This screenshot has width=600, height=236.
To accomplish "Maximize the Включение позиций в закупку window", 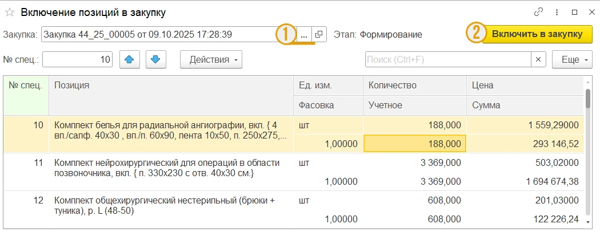I will (x=574, y=12).
